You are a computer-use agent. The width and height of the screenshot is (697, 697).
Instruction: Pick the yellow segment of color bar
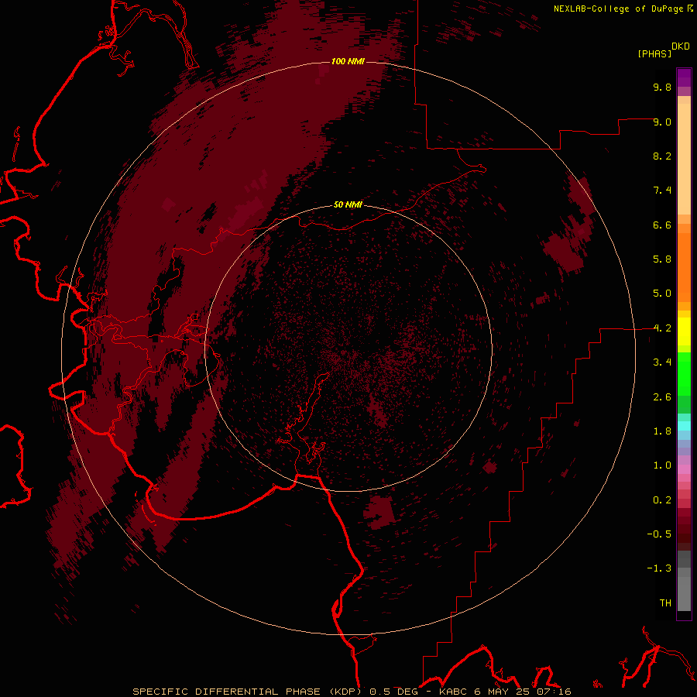[684, 331]
